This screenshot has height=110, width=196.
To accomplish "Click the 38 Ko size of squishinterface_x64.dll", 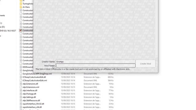I will coord(111,107).
